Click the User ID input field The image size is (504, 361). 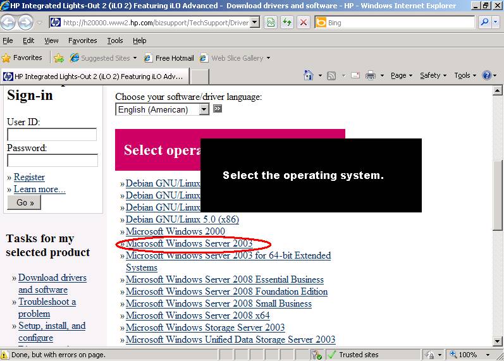point(52,135)
